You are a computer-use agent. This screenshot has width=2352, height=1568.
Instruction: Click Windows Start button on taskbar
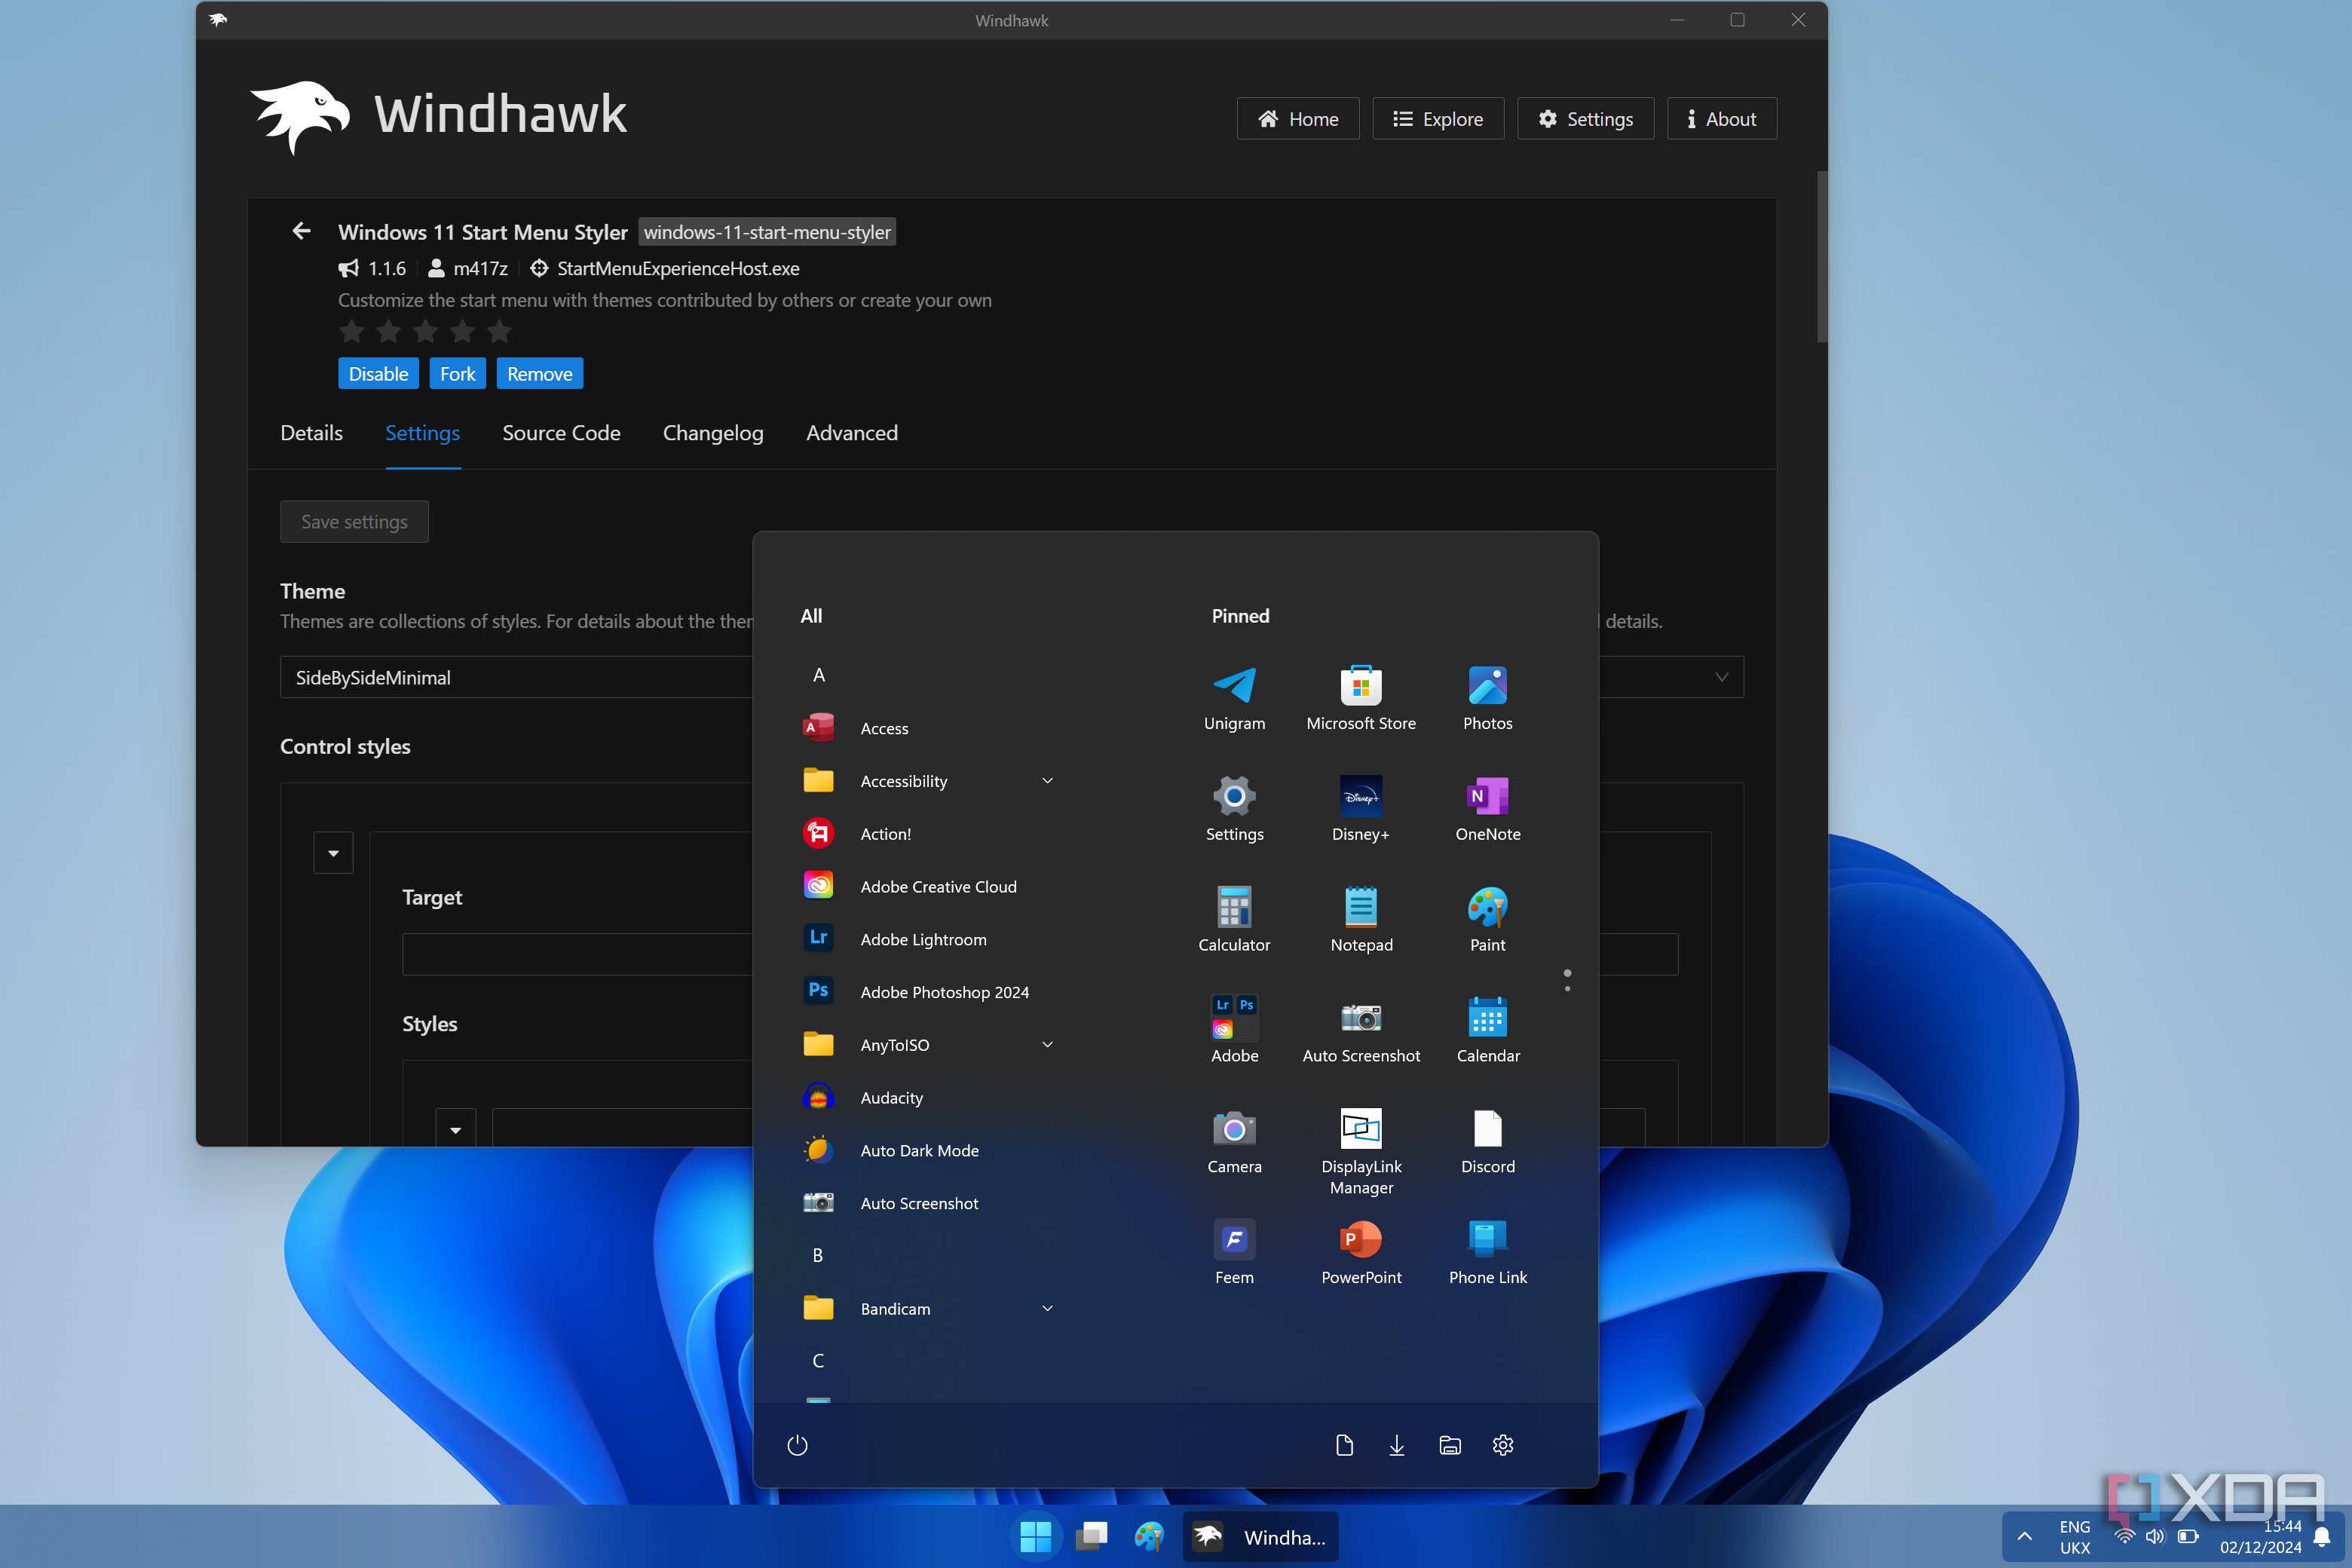(1035, 1536)
